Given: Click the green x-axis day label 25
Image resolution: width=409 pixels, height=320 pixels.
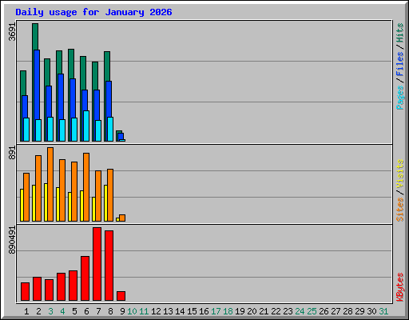Looking at the screenshot, I should 312,311.
